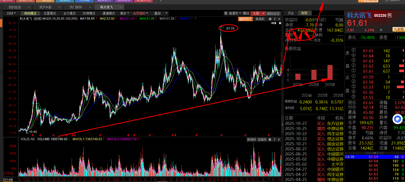The height and width of the screenshot is (182, 405).
Task: Click the 81.70 high price label
Action: (x=230, y=29)
